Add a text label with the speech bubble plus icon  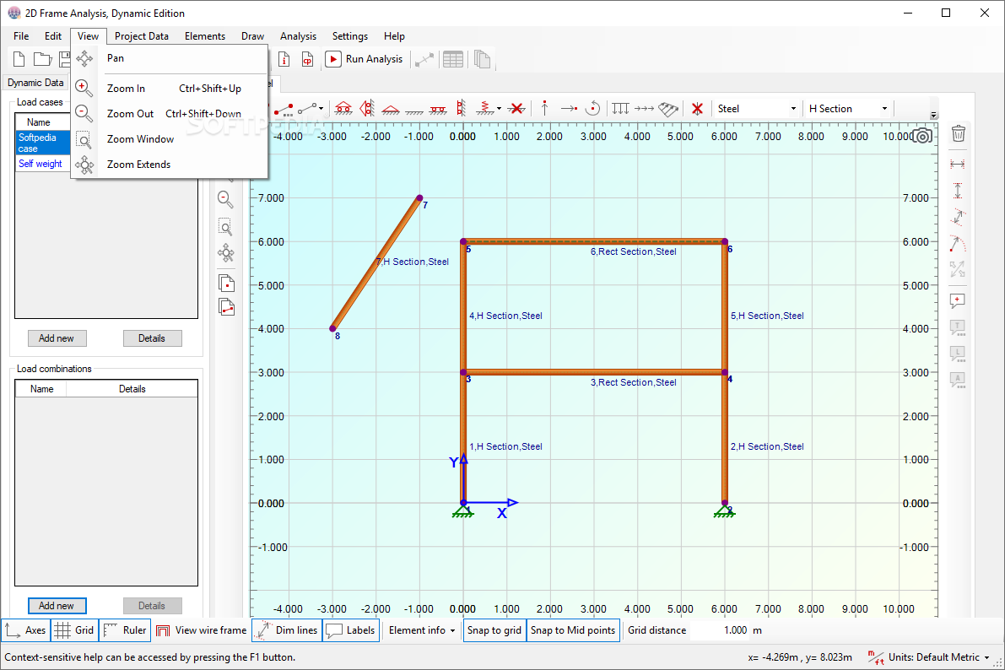point(958,300)
